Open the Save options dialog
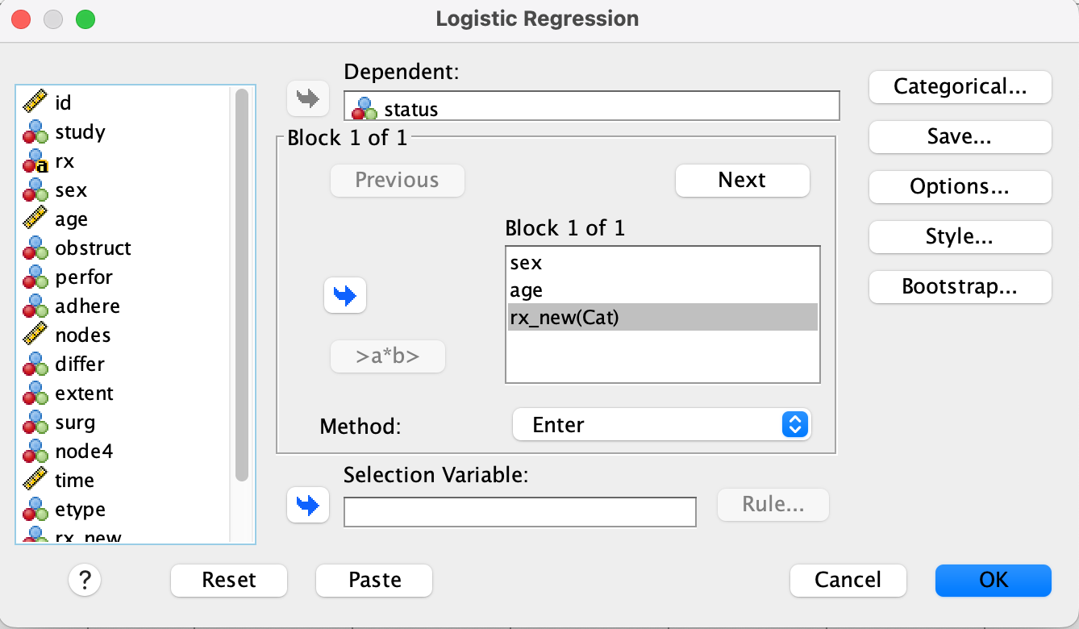 (x=960, y=137)
